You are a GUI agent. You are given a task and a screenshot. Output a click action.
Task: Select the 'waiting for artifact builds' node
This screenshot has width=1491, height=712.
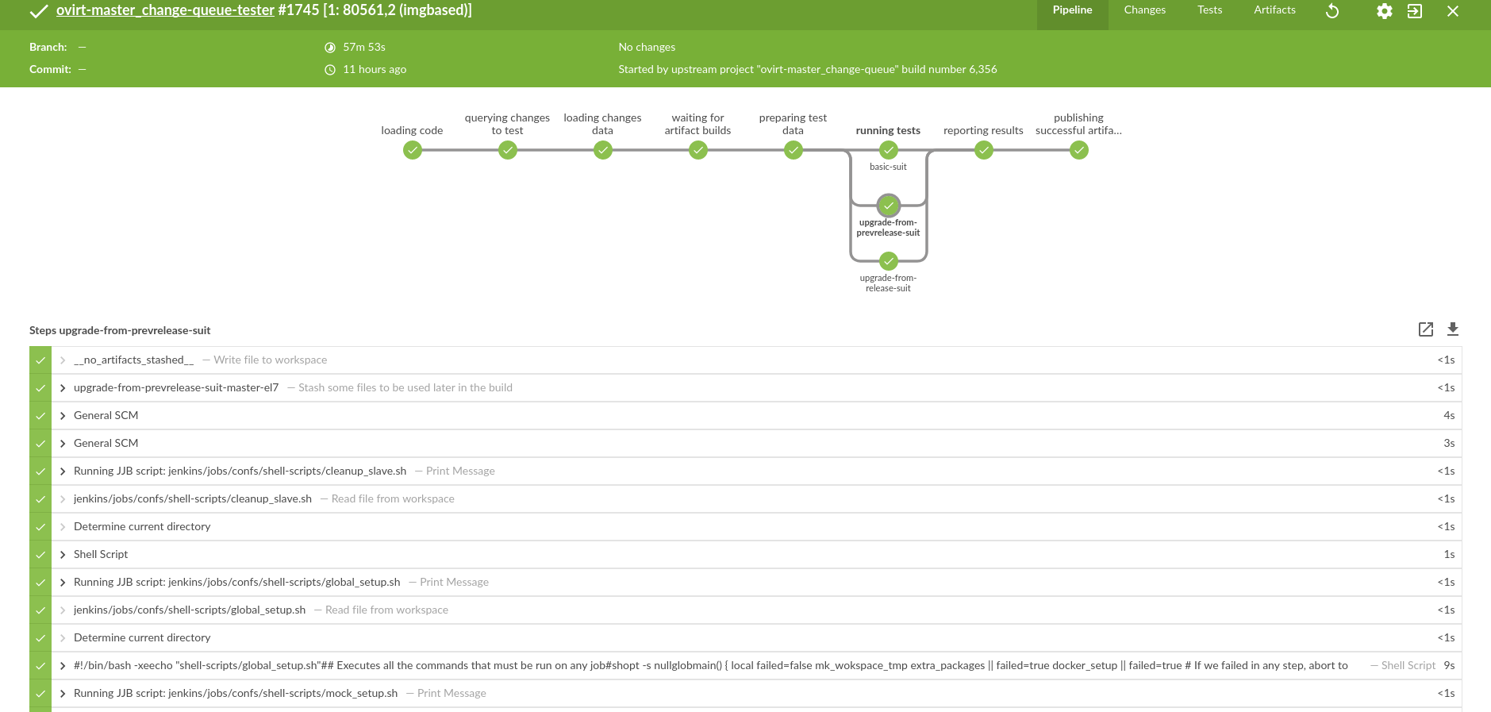(697, 150)
